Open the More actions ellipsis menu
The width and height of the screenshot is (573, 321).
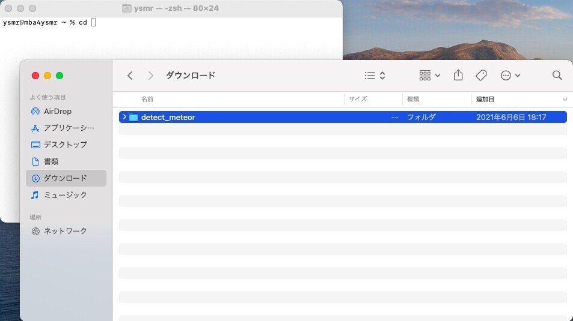[x=510, y=76]
